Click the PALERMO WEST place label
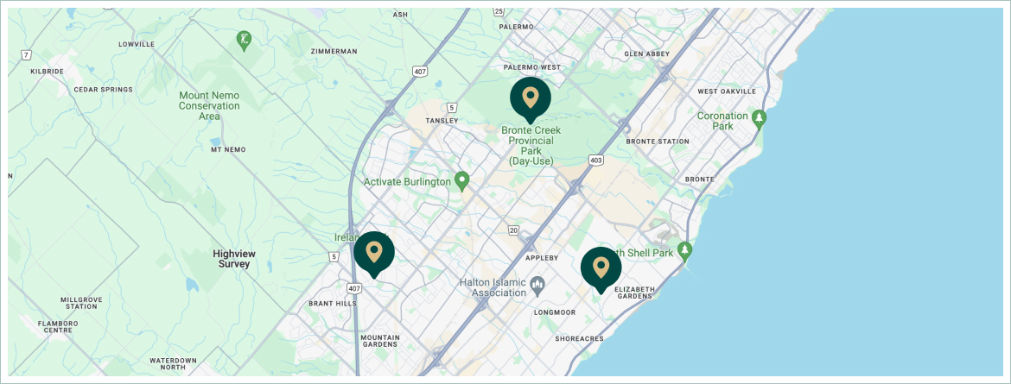Viewport: 1011px width, 384px height. click(x=532, y=67)
